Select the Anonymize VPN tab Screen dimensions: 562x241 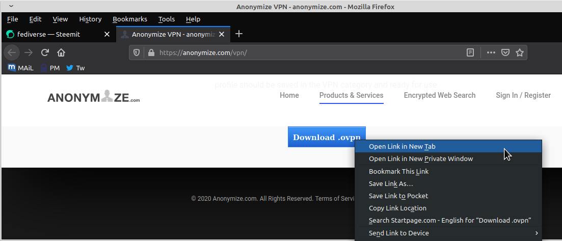(173, 35)
